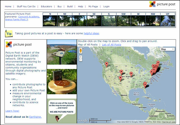This screenshot has height=125, width=180.
Task: Follow the helpful ideas link
Action: 91,33
